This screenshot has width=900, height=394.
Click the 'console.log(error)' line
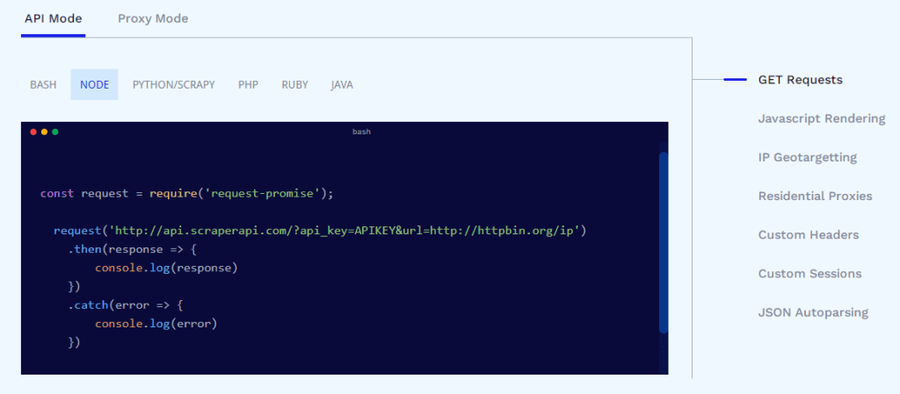(156, 324)
